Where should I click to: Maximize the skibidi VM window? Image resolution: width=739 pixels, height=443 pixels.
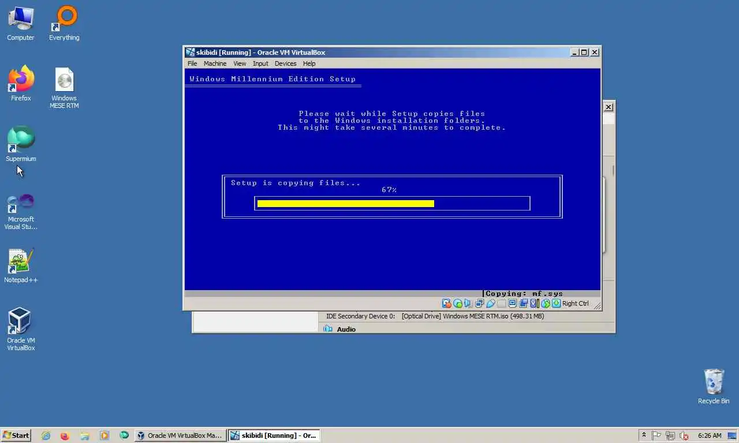(x=584, y=52)
